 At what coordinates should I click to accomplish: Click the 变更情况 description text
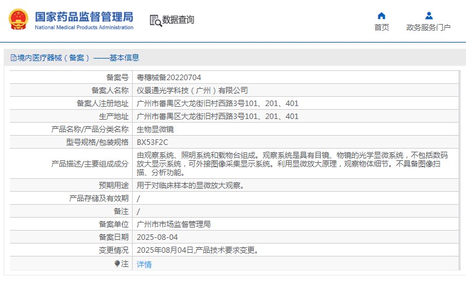(x=197, y=250)
